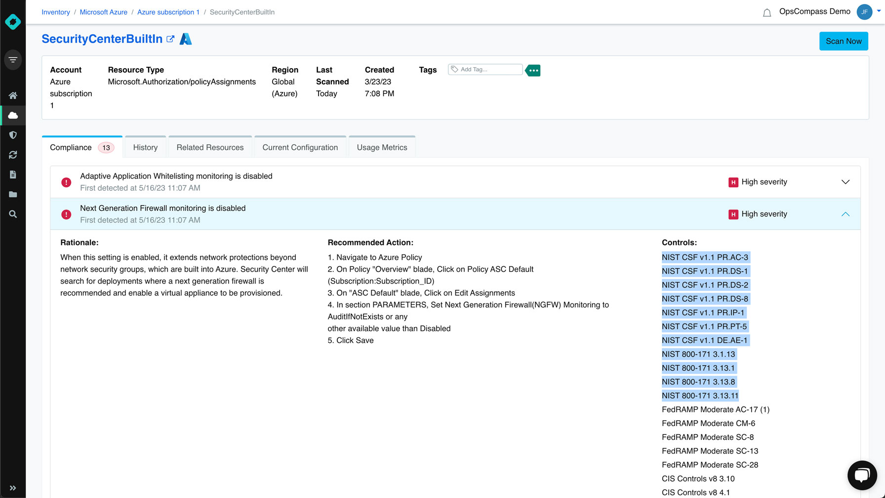Viewport: 885px width, 498px height.
Task: Open the folder sidebar icon
Action: point(13,194)
